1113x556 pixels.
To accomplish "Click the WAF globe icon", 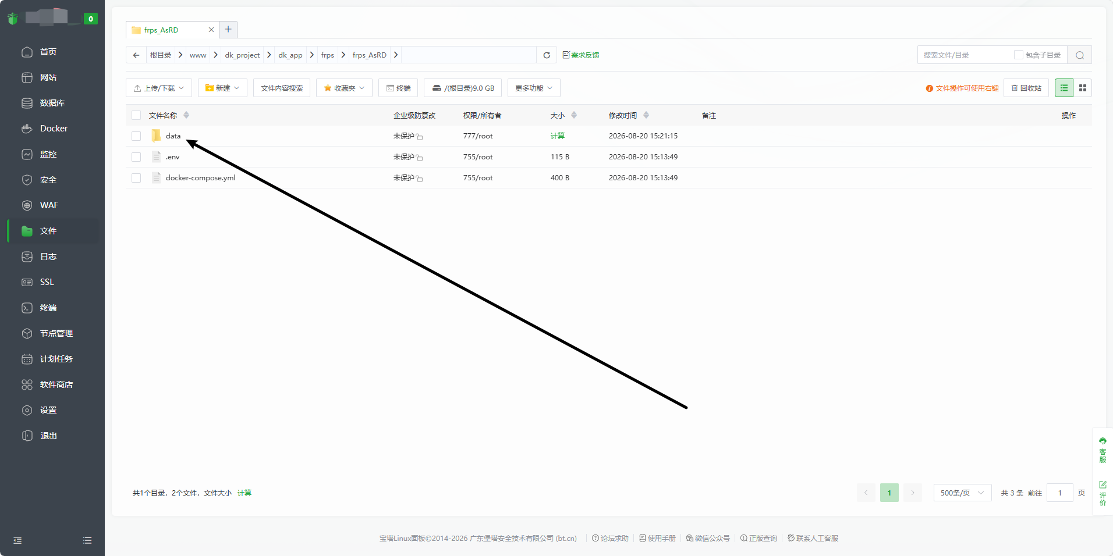I will pos(27,205).
